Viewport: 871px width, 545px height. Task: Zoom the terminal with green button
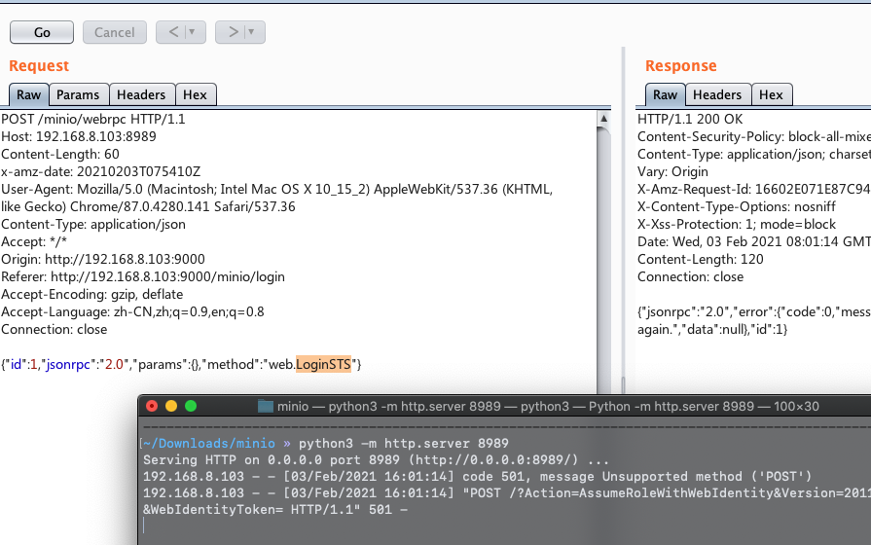pos(191,406)
